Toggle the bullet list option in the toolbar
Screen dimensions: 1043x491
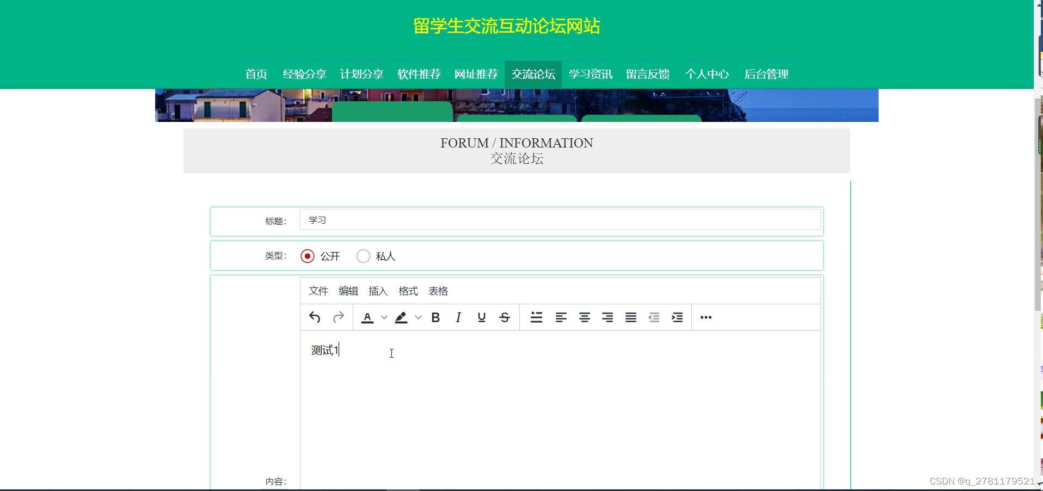(537, 317)
